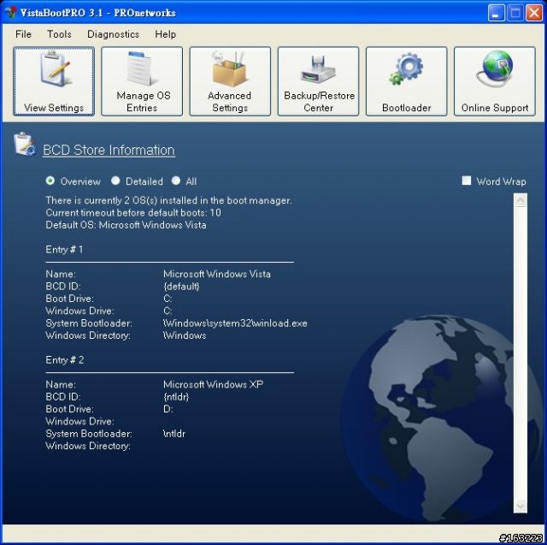The image size is (547, 545).
Task: Open Backup/Restore Center
Action: coord(318,81)
